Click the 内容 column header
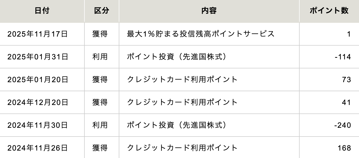The height and width of the screenshot is (158, 359). tap(209, 11)
